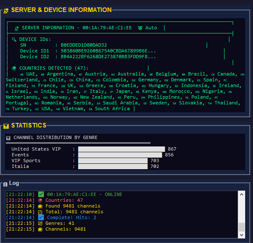253x243 pixels.
Task: Click the [21:22:10] log timestamp
Action: [20, 194]
